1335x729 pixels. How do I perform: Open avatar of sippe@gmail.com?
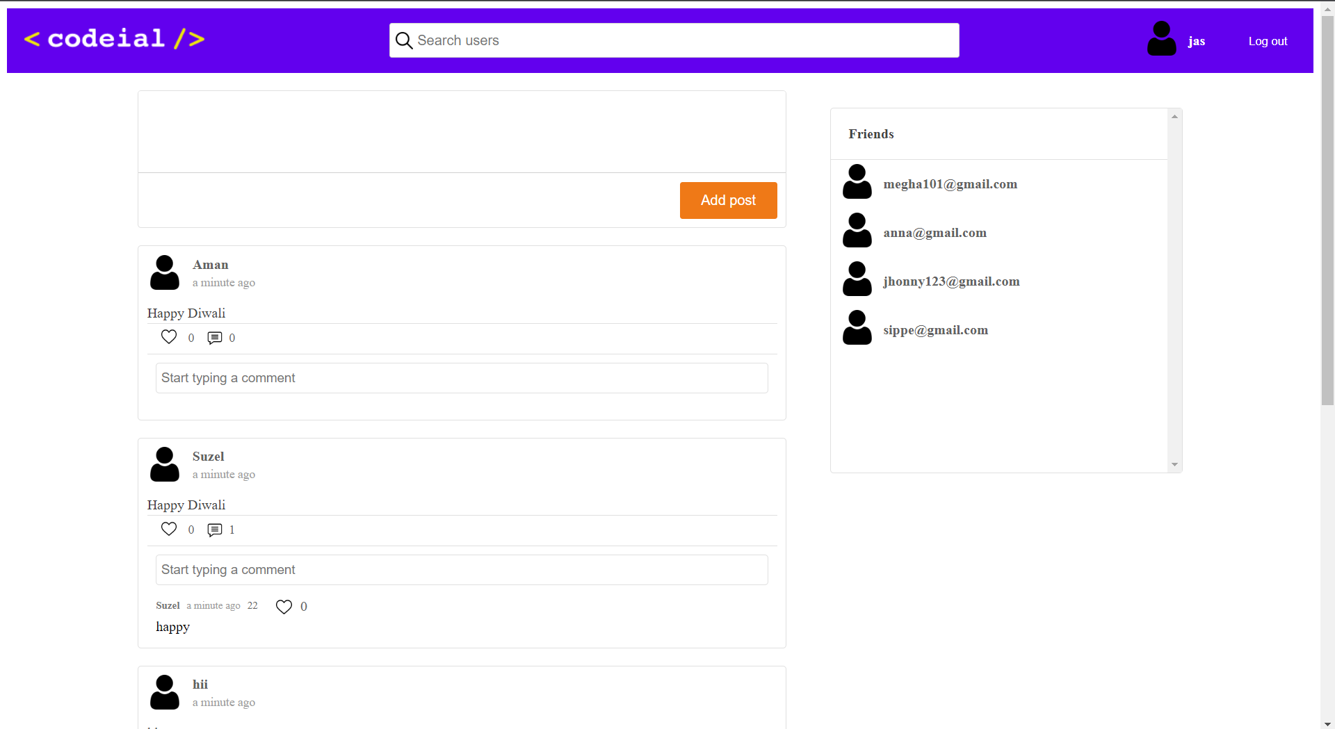(857, 327)
